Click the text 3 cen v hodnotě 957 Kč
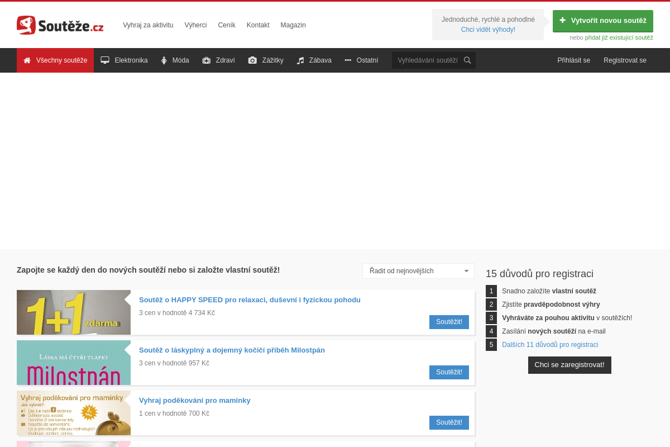The height and width of the screenshot is (447, 670). (x=174, y=363)
